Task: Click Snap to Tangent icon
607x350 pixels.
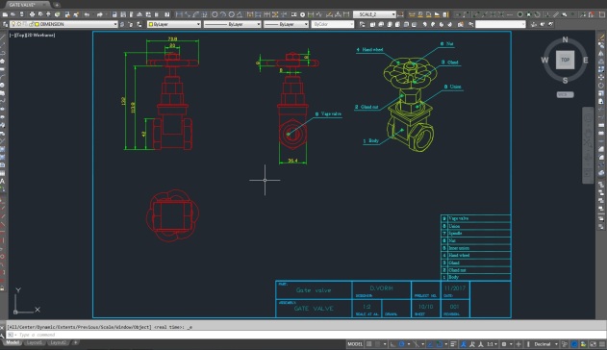Action: pos(538,14)
